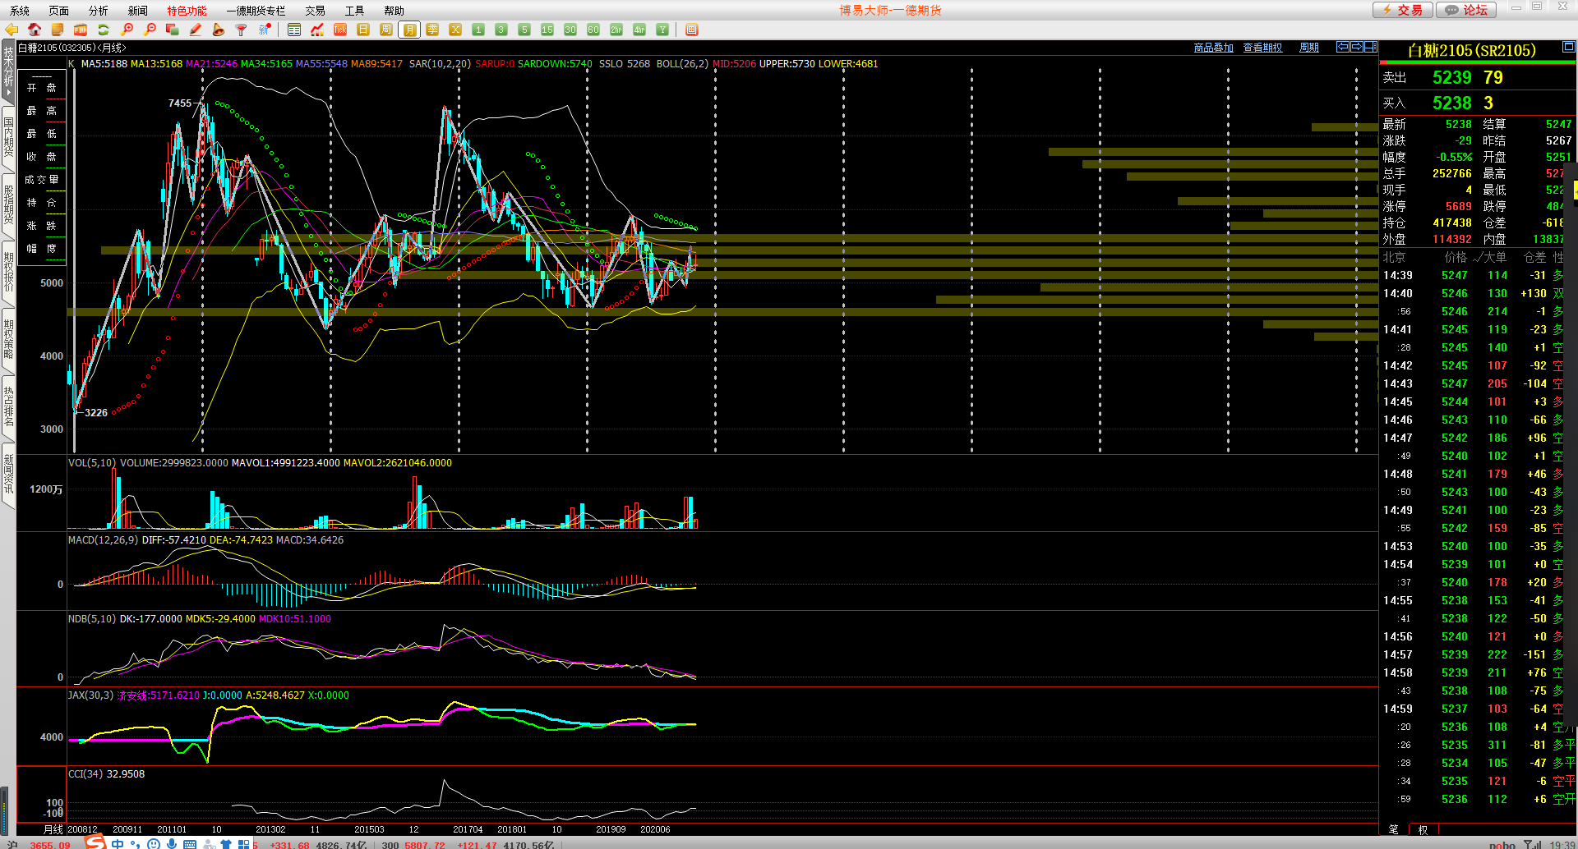Open the 周期 period dropdown link
Viewport: 1578px width, 849px height.
pyautogui.click(x=1309, y=48)
